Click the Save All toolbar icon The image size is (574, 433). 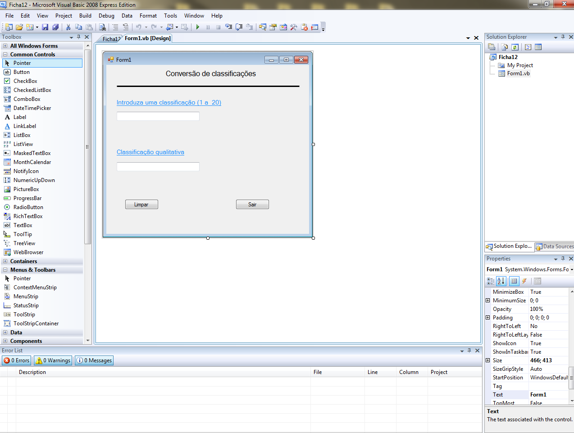(x=55, y=27)
